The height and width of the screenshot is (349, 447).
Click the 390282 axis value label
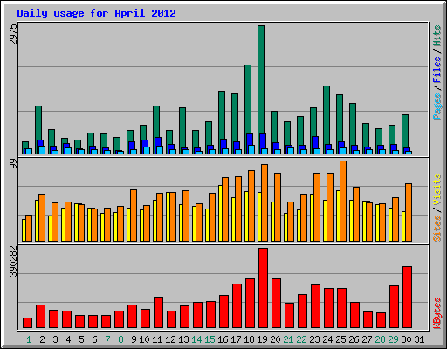(x=13, y=261)
